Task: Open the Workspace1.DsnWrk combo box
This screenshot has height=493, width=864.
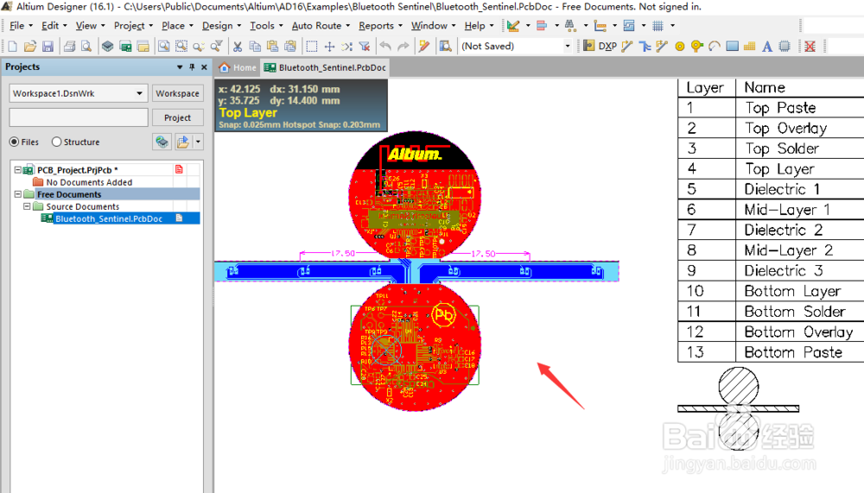Action: pyautogui.click(x=79, y=93)
